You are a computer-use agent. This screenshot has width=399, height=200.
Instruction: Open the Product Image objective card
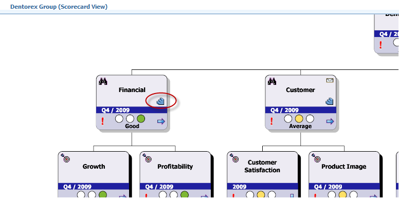(344, 174)
